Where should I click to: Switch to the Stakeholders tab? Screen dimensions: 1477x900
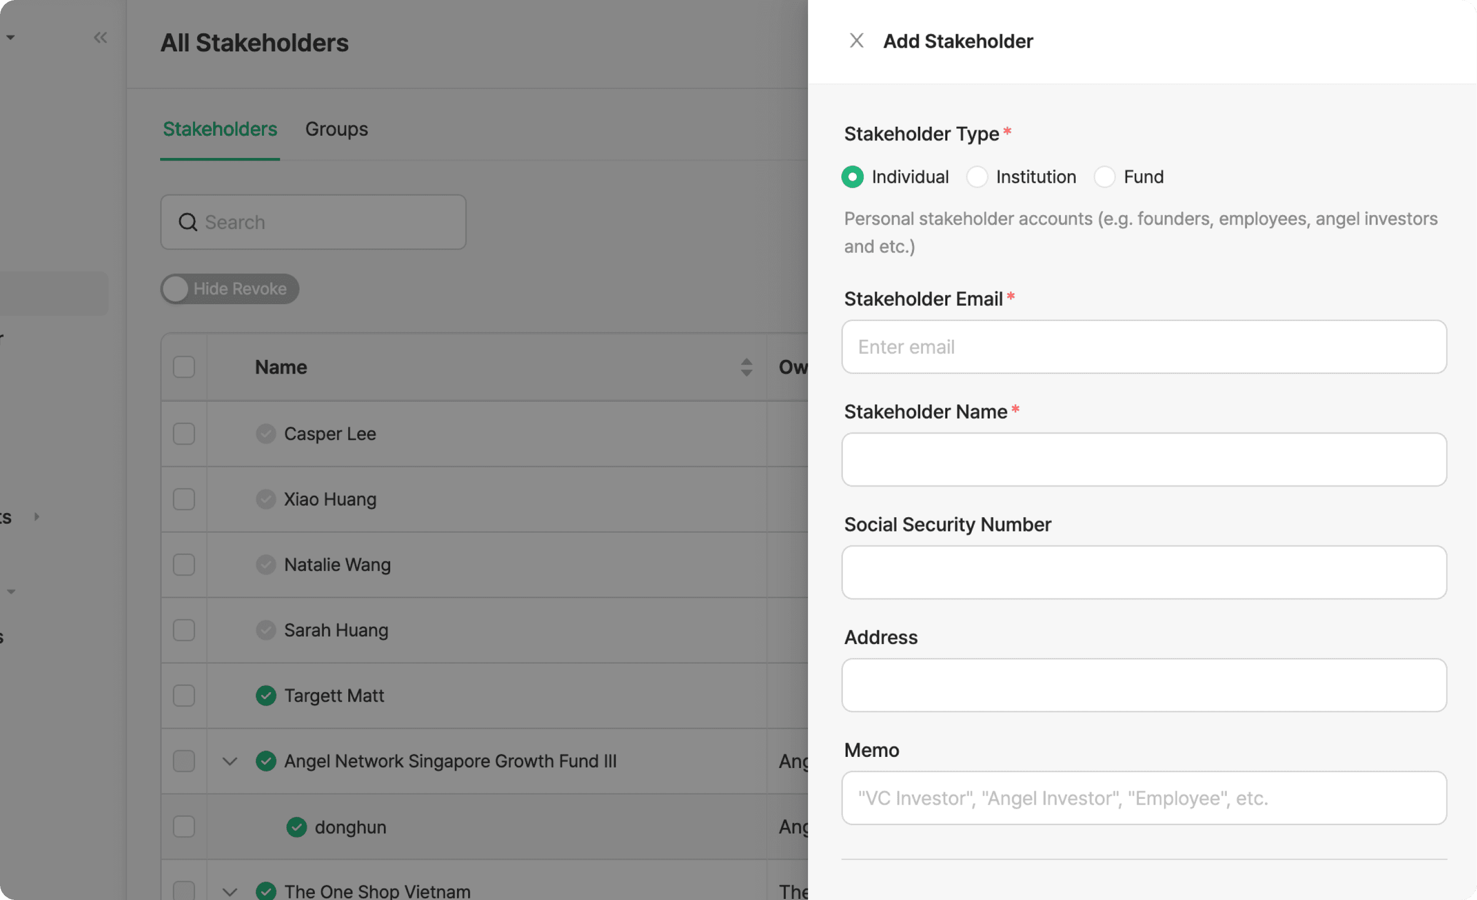click(x=219, y=129)
